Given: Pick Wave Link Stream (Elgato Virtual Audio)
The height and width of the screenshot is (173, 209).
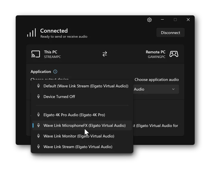Looking at the screenshot, I should 82,147.
